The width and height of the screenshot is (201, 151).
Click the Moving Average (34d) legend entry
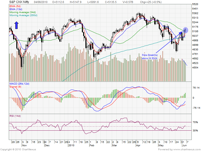pyautogui.click(x=23, y=12)
